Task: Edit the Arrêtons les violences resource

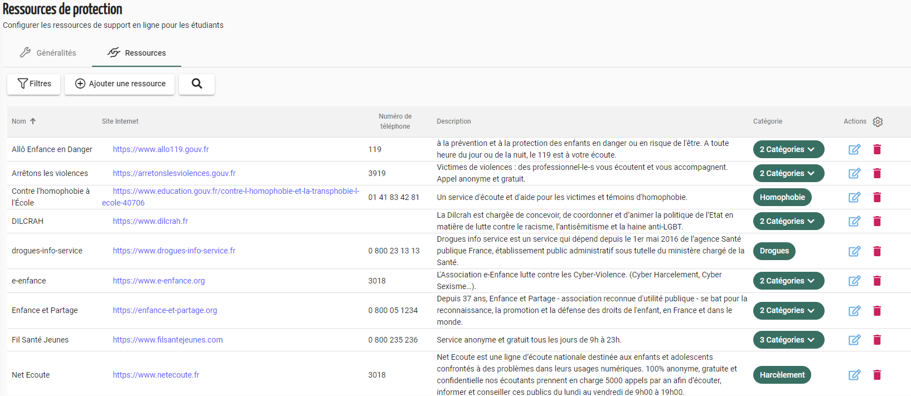Action: point(854,173)
